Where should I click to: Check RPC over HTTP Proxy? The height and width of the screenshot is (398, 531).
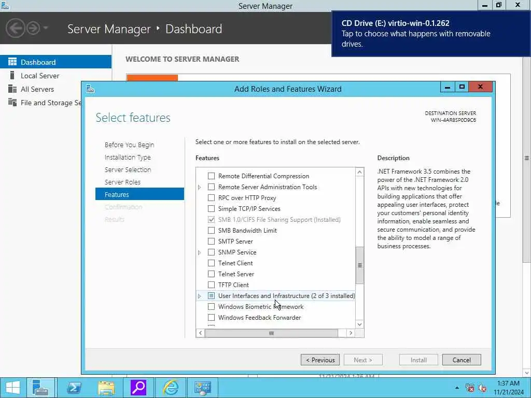(211, 197)
